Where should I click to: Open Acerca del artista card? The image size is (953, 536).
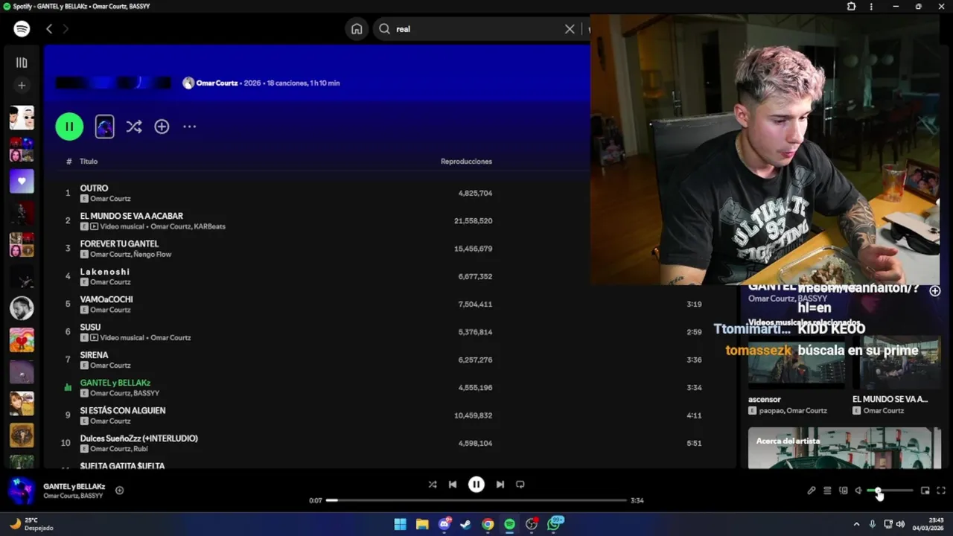[x=845, y=448]
